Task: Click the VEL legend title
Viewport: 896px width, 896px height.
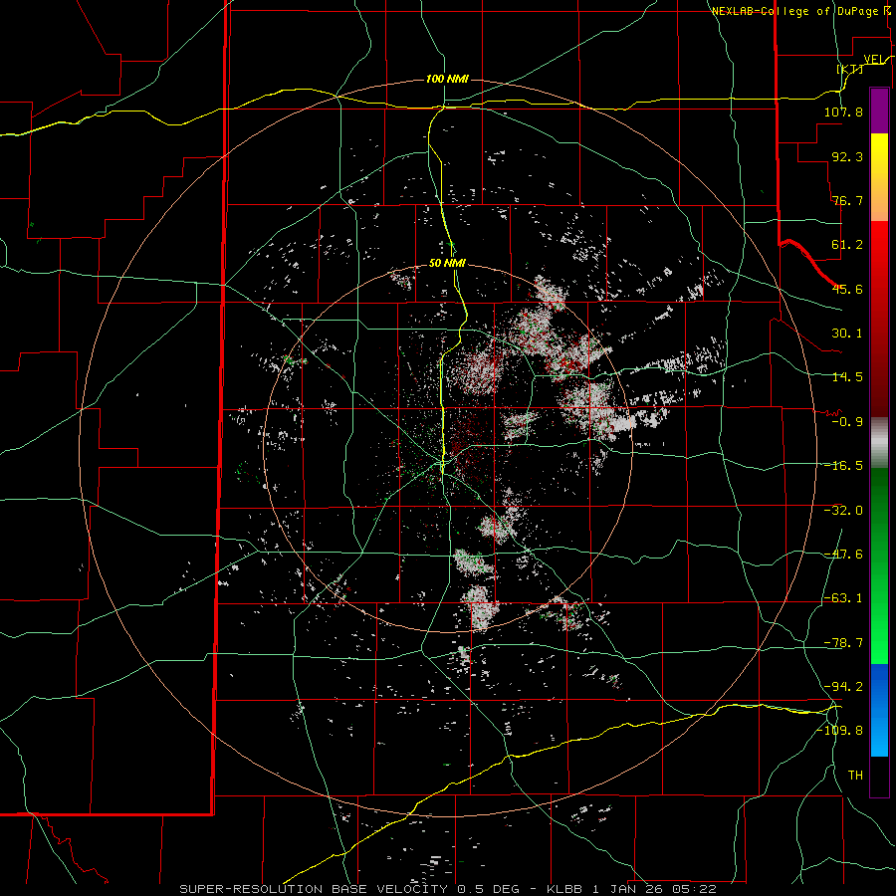Action: 874,59
